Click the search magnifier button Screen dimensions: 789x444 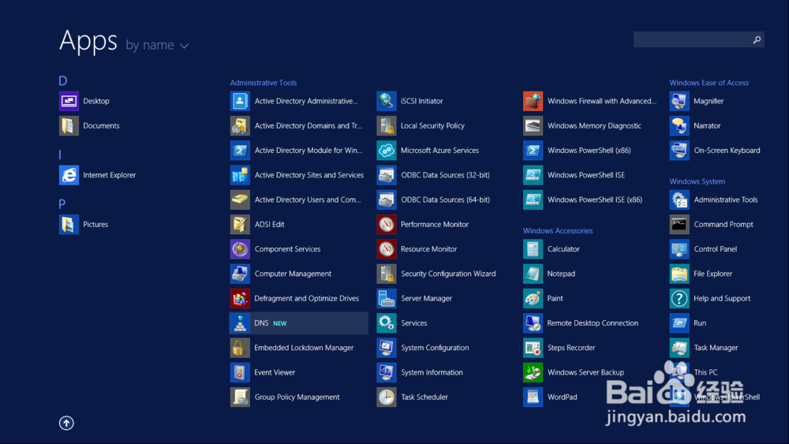click(757, 39)
